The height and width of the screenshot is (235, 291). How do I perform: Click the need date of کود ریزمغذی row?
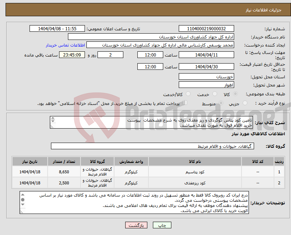pos(30,183)
